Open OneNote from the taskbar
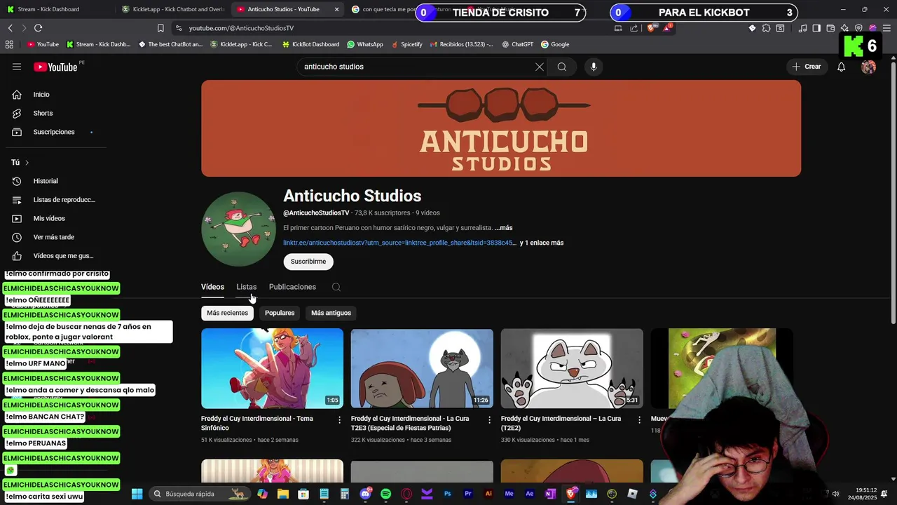 point(550,494)
